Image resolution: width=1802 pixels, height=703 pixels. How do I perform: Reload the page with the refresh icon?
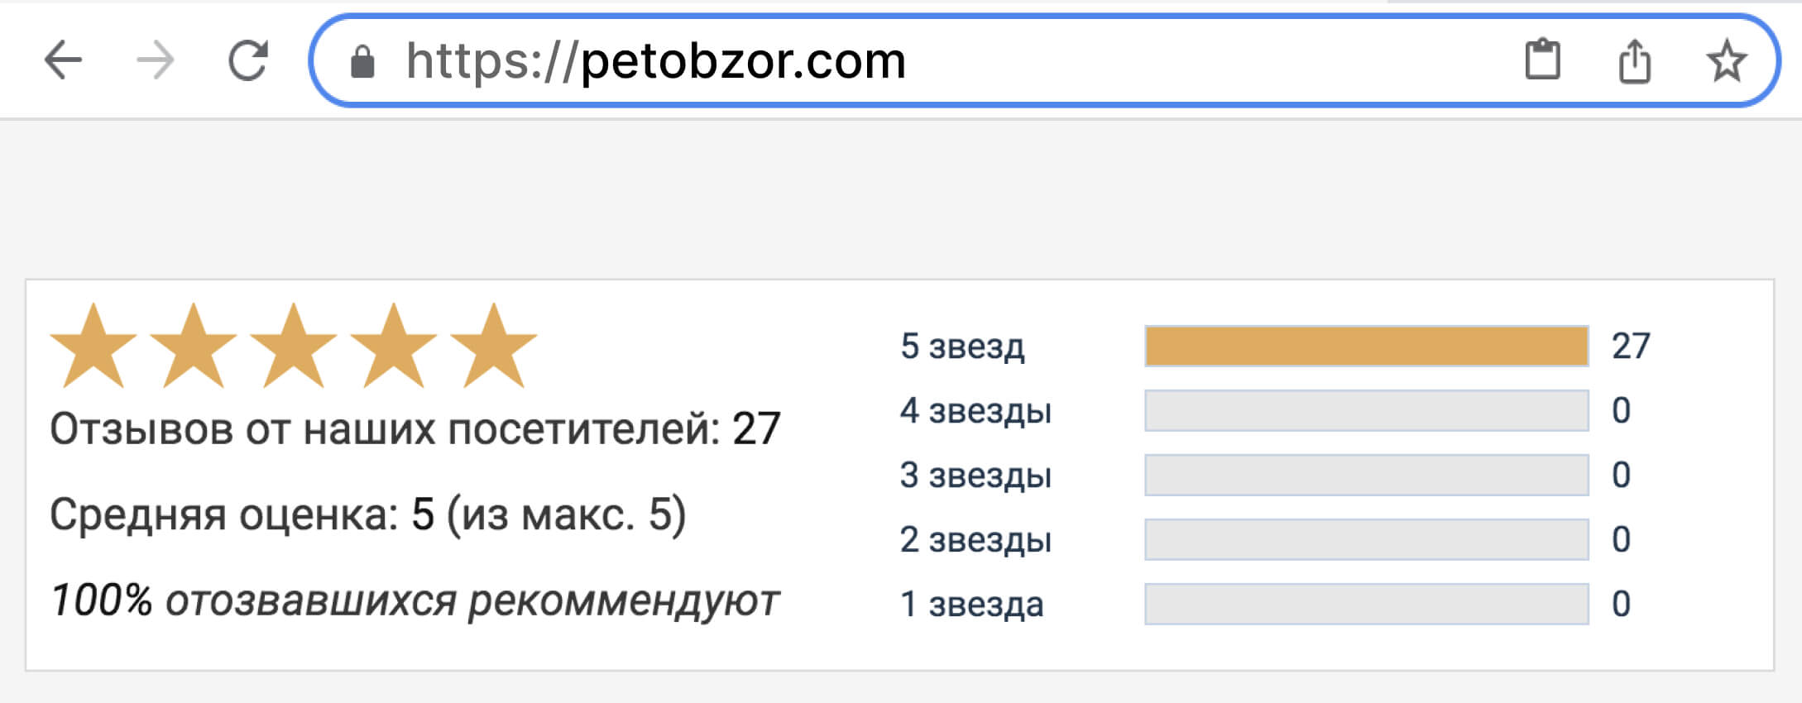pyautogui.click(x=248, y=60)
